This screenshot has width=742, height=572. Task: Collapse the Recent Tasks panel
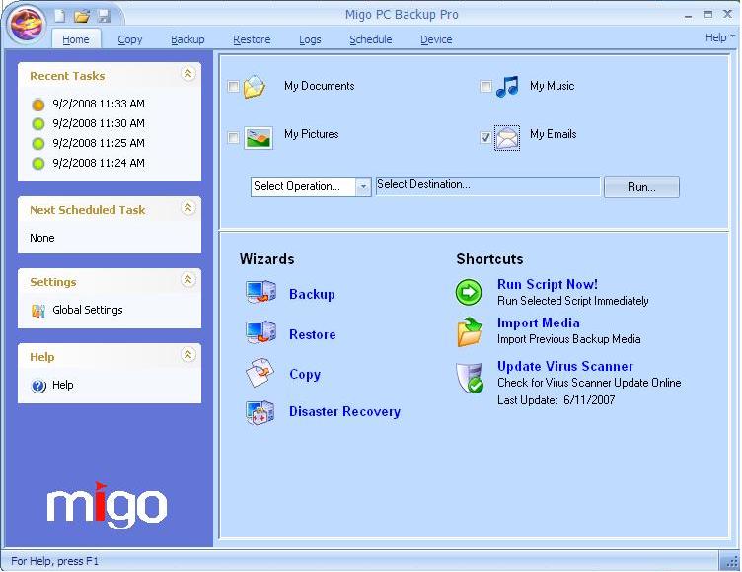pyautogui.click(x=187, y=74)
